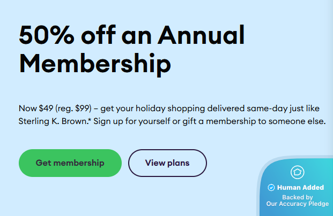The image size is (333, 216).
Task: Click the "Backed by" line in the badge
Action: (297, 197)
